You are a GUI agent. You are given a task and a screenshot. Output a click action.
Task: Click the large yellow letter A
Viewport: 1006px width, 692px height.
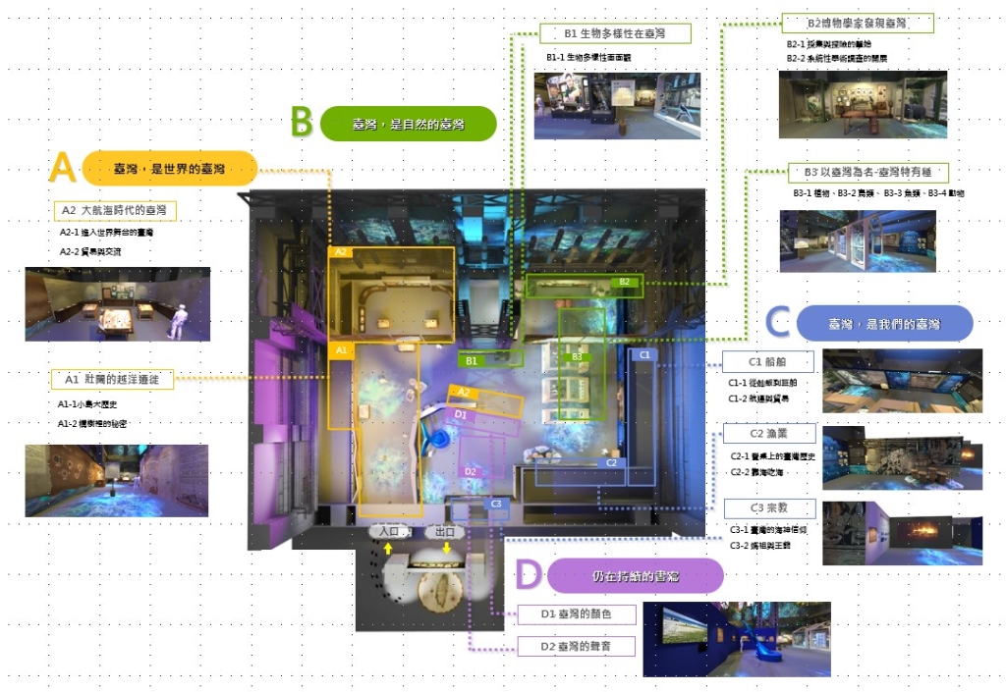tap(63, 169)
